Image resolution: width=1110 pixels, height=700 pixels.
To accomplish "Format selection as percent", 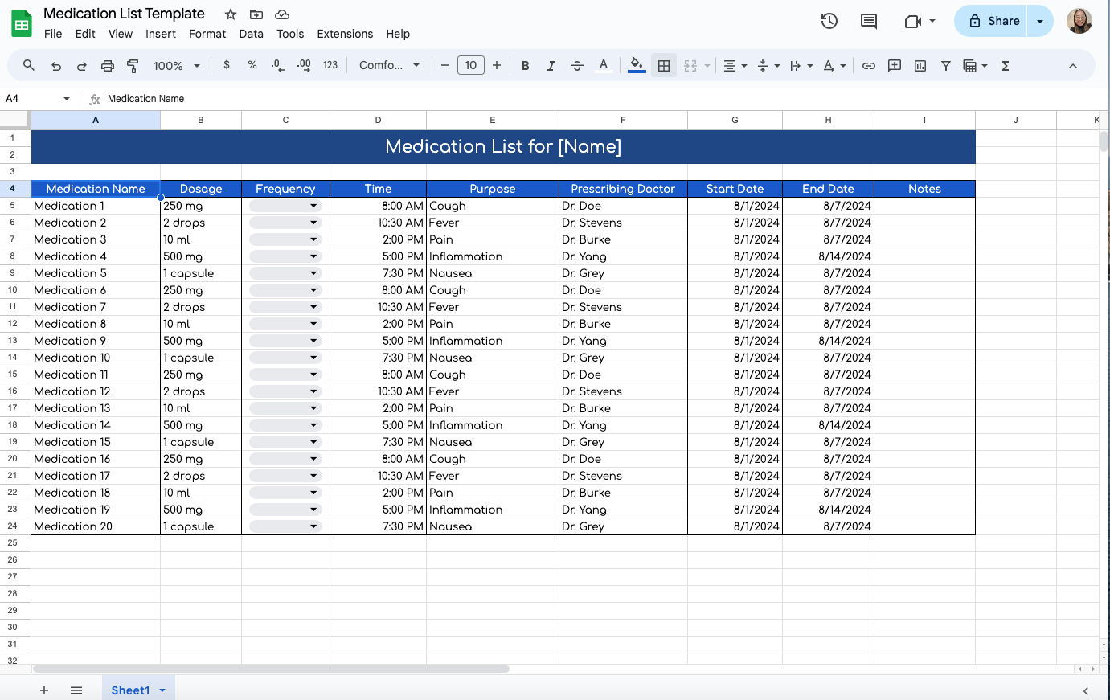I will [252, 65].
